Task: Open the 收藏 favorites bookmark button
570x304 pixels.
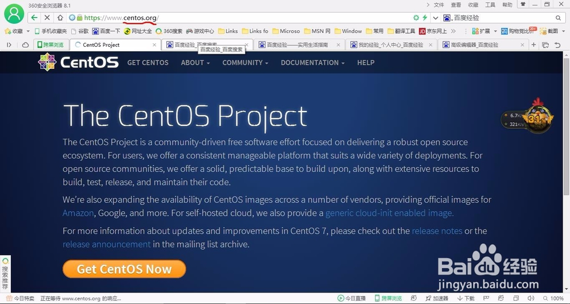Action: pyautogui.click(x=14, y=31)
